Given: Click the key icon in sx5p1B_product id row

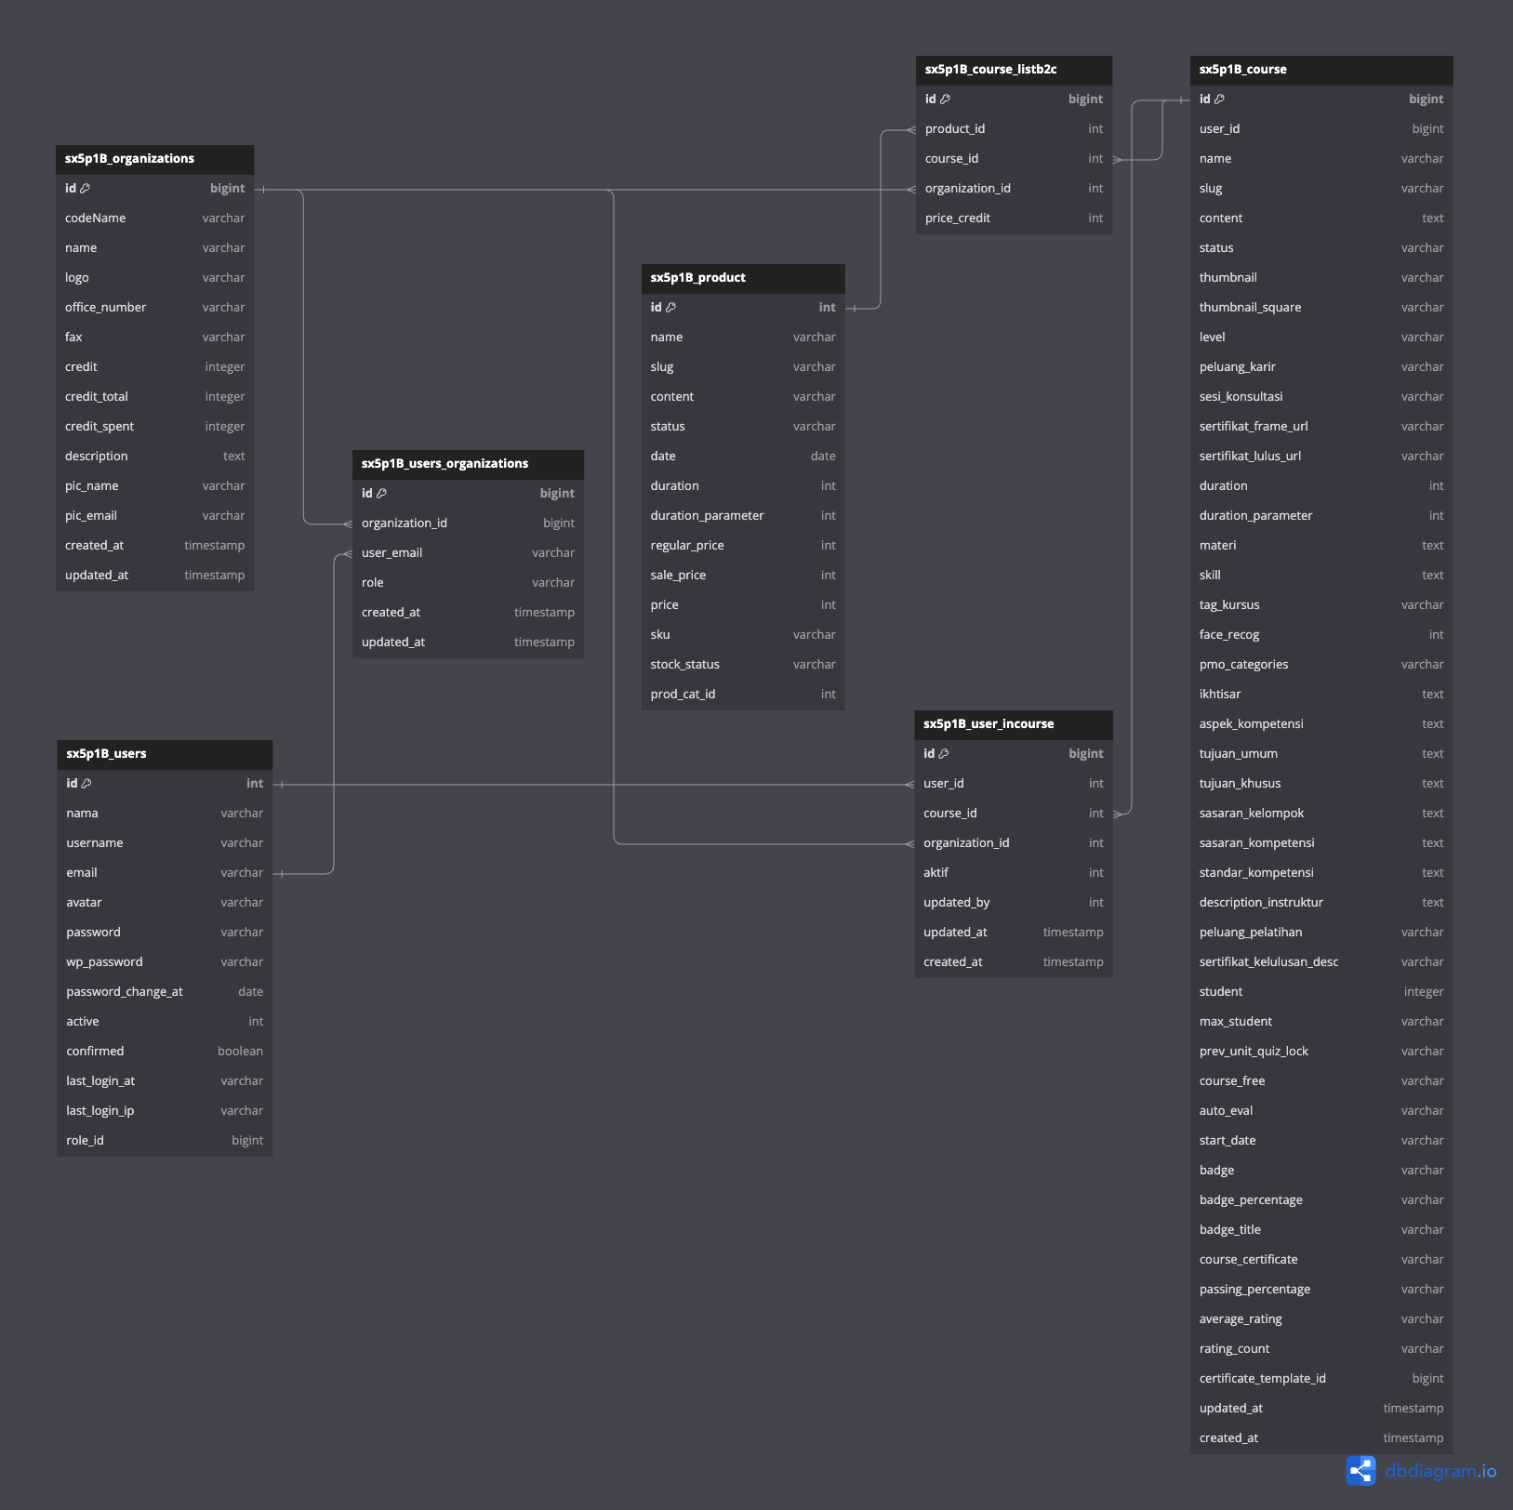Looking at the screenshot, I should click(x=670, y=308).
